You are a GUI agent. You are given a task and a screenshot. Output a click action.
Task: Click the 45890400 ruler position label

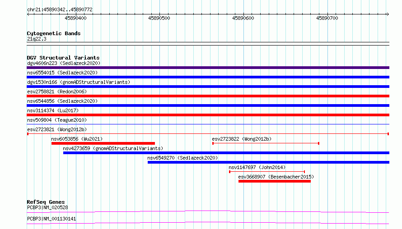point(75,18)
